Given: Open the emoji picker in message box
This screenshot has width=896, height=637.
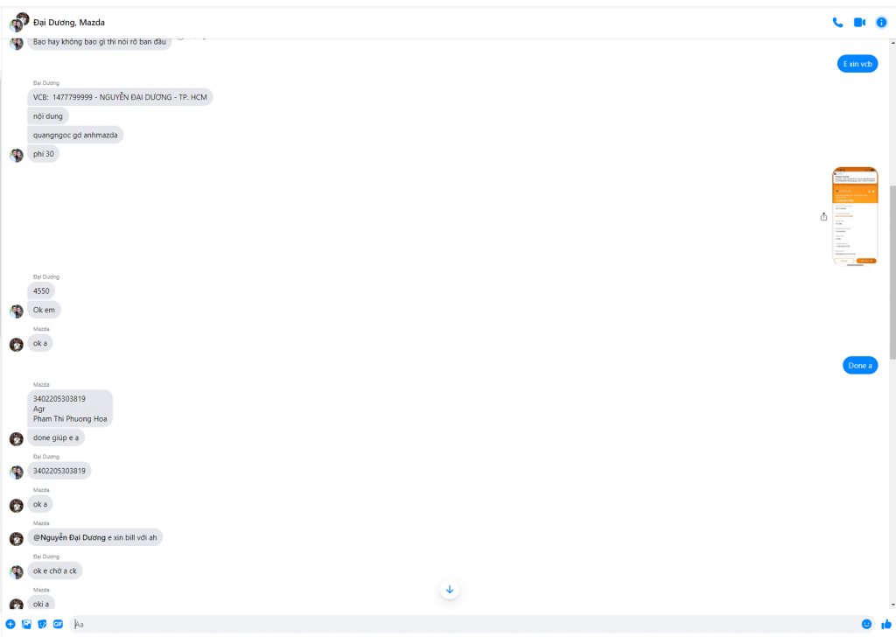Looking at the screenshot, I should [866, 624].
